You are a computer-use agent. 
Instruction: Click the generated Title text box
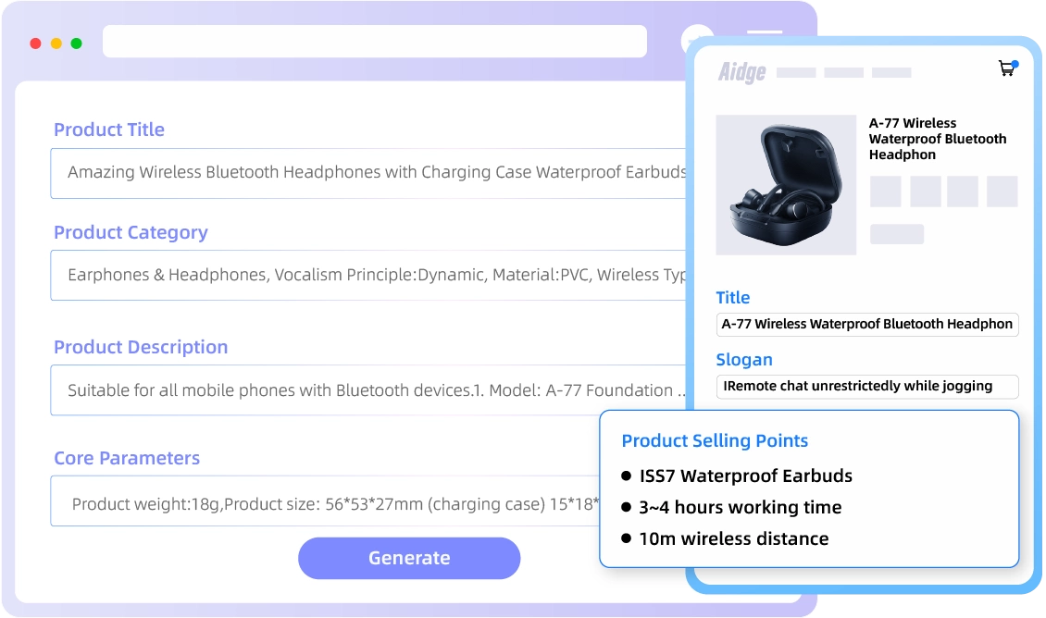pos(867,324)
